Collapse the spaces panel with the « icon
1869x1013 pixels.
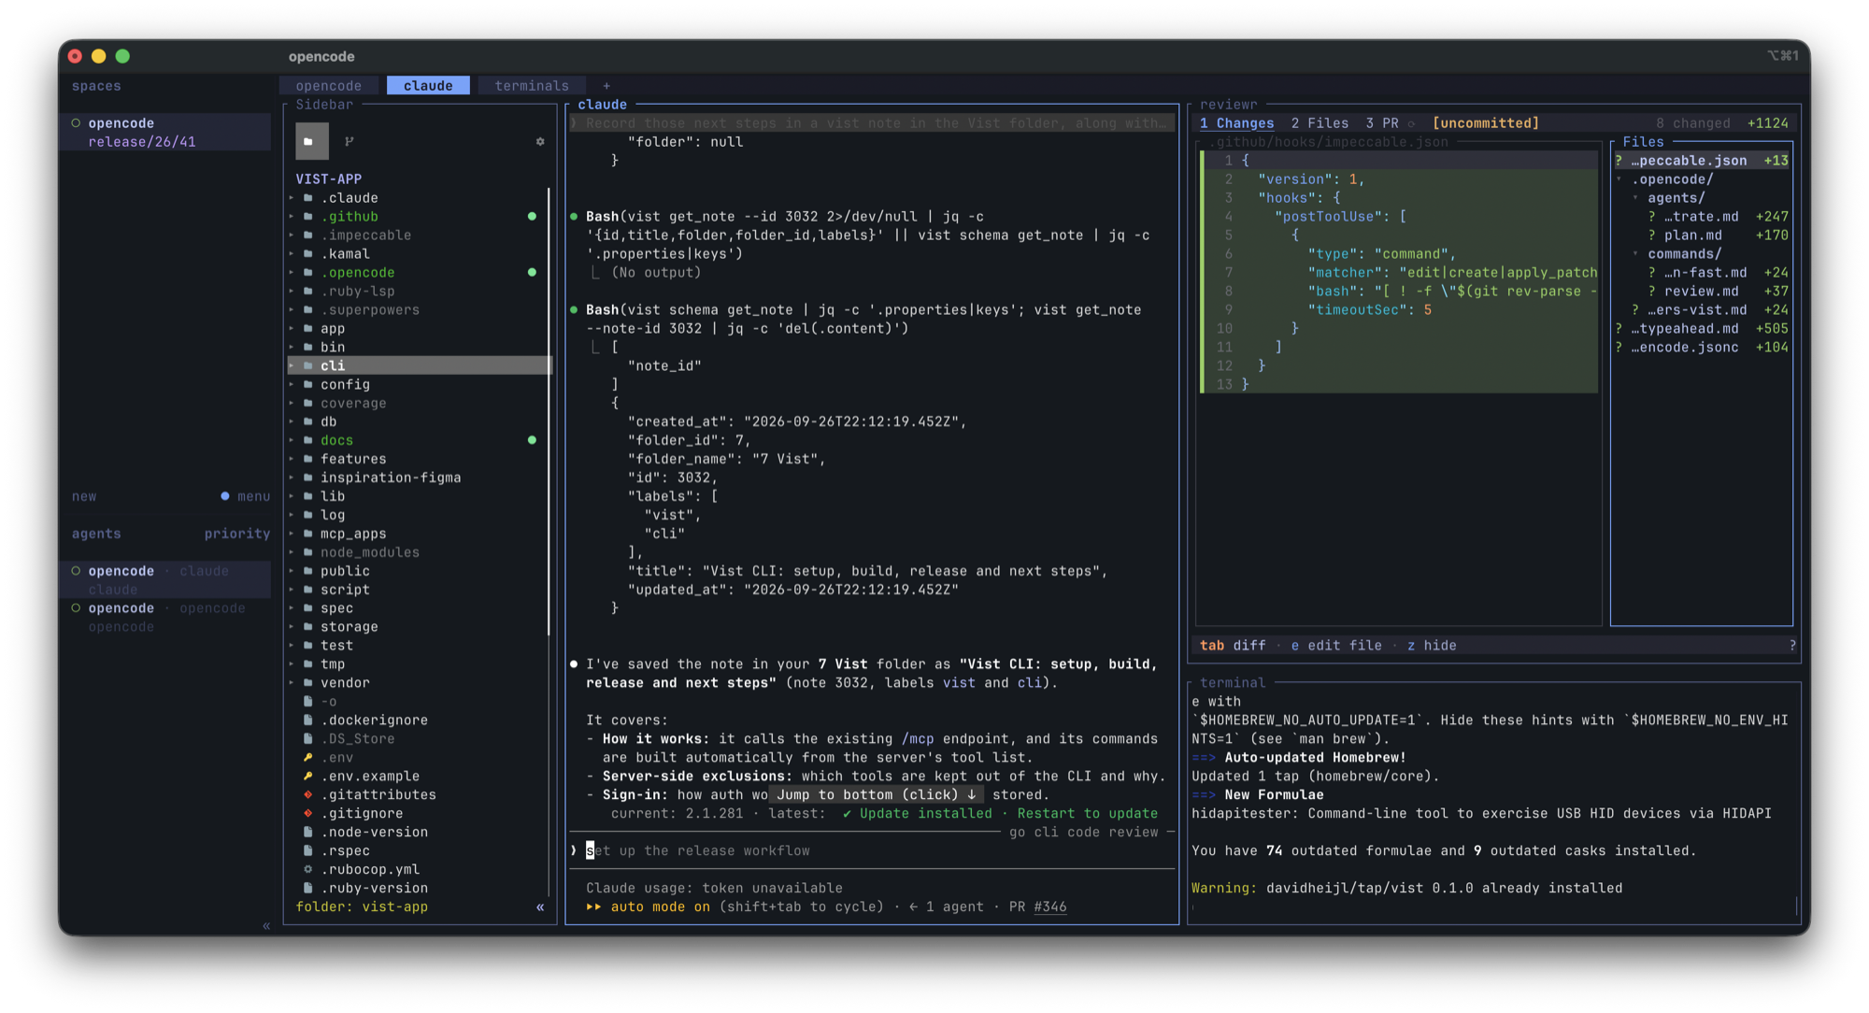click(266, 925)
